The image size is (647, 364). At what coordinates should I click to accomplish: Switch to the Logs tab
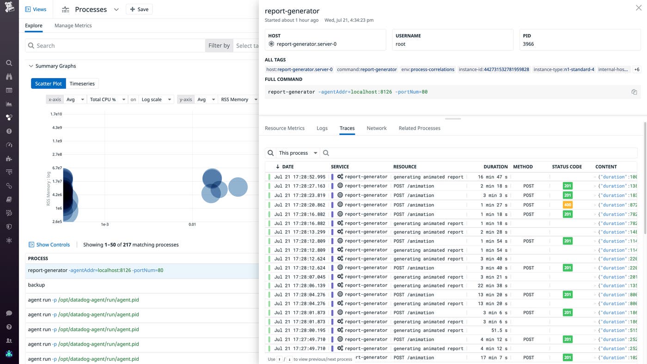click(x=322, y=128)
